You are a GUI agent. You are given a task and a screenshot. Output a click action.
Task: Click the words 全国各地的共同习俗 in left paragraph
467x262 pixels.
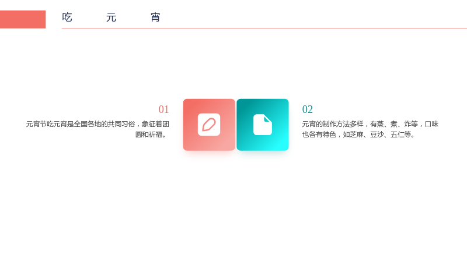[104, 124]
